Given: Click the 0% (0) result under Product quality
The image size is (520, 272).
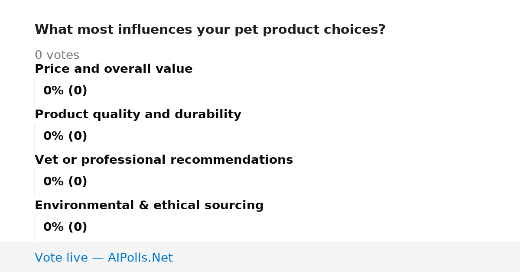Looking at the screenshot, I should [65, 136].
